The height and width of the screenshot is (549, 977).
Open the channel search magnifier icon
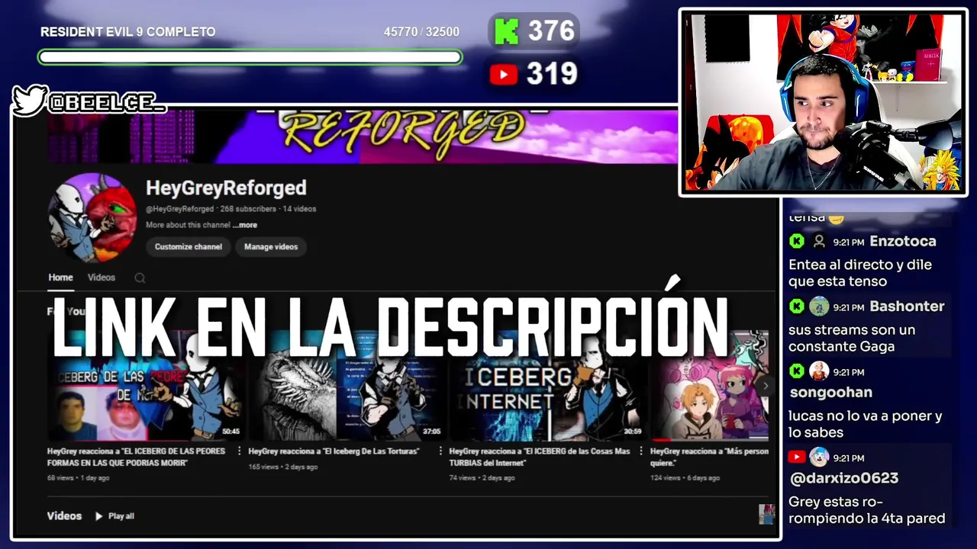point(140,278)
